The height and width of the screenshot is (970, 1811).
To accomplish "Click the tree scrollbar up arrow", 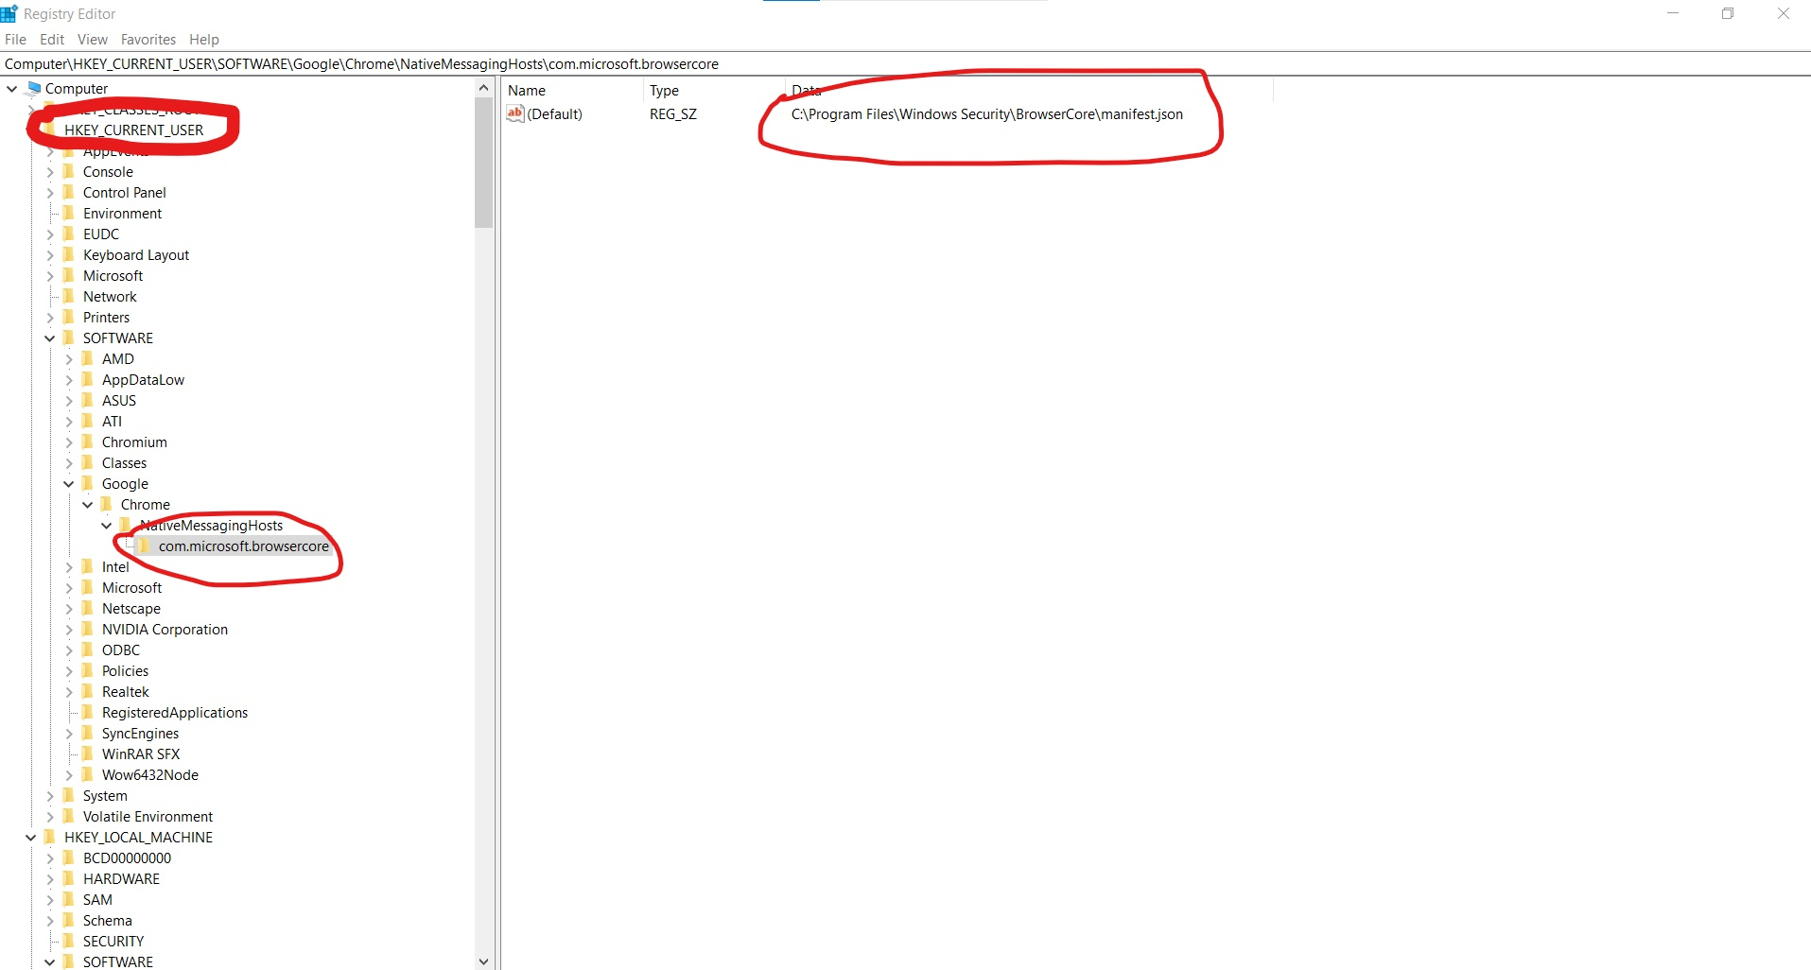I will [x=484, y=88].
